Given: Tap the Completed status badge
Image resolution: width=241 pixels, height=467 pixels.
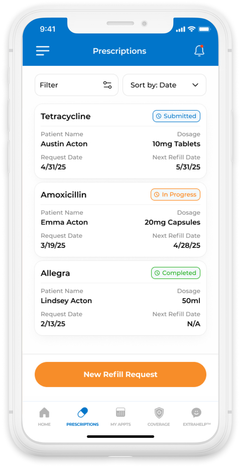Looking at the screenshot, I should 176,273.
